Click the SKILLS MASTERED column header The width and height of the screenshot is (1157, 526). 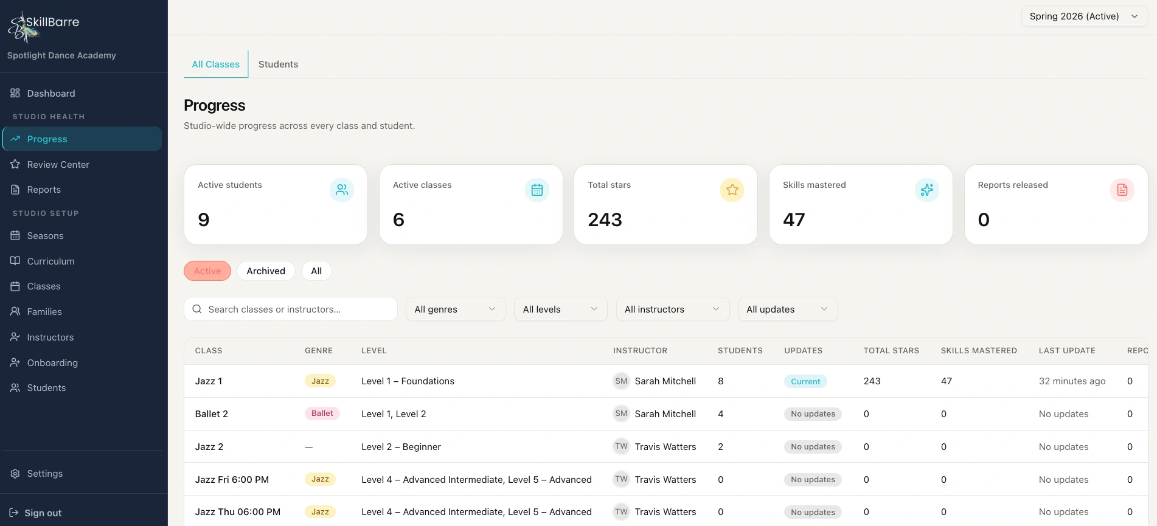(979, 350)
